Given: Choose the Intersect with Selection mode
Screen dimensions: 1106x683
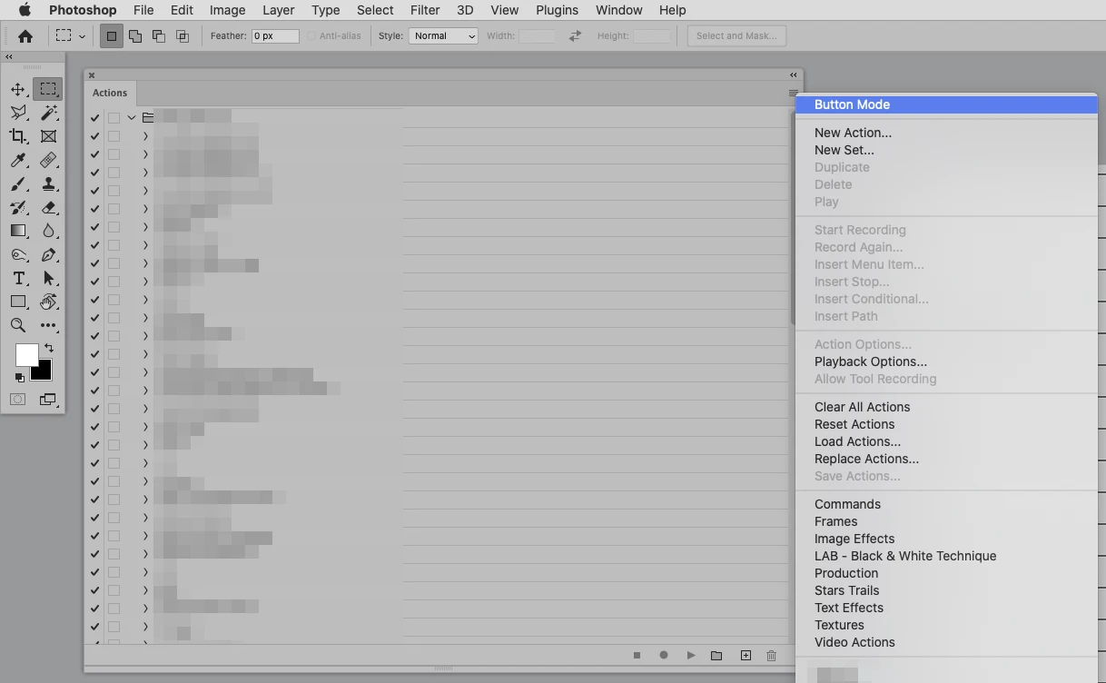Looking at the screenshot, I should (183, 36).
